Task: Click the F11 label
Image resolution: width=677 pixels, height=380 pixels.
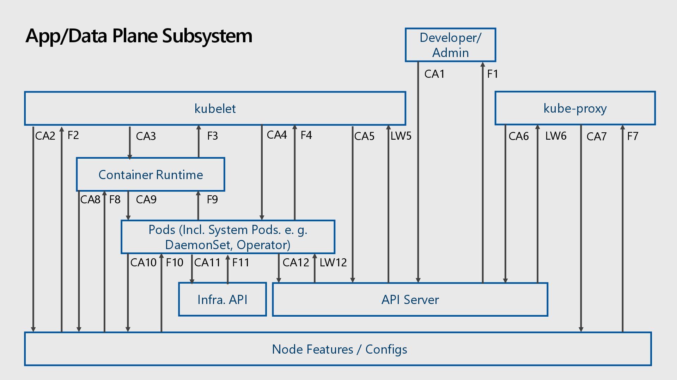Action: click(x=241, y=262)
